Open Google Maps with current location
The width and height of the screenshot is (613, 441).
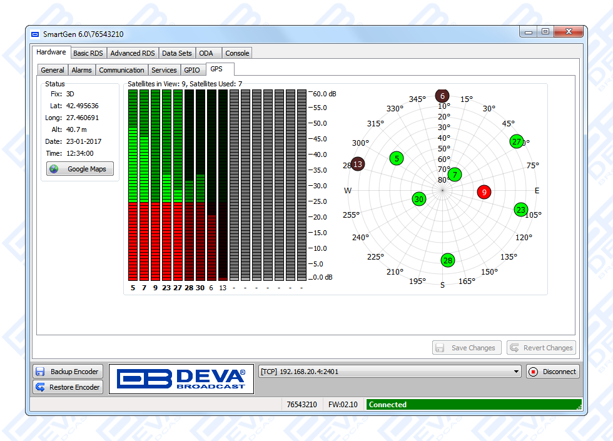point(80,169)
